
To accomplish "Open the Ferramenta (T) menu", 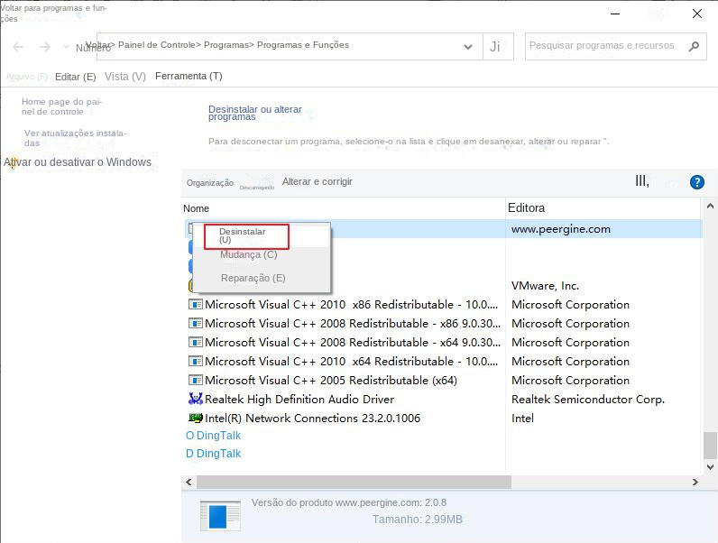I will [189, 76].
